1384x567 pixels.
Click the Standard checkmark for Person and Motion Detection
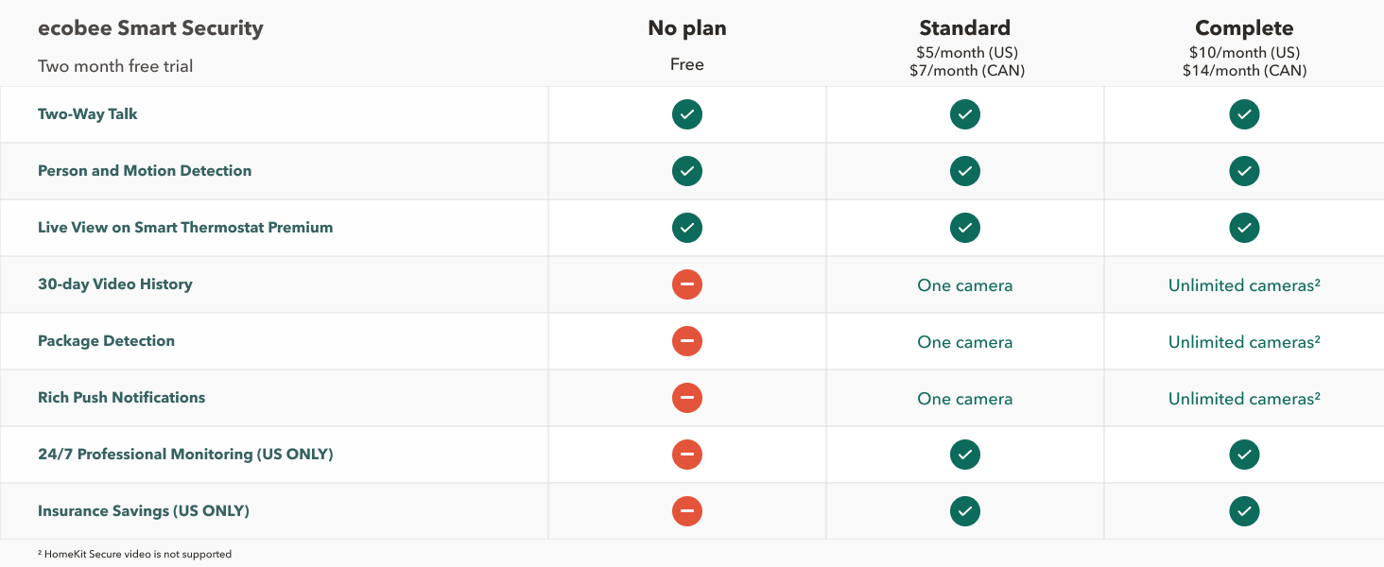point(965,171)
